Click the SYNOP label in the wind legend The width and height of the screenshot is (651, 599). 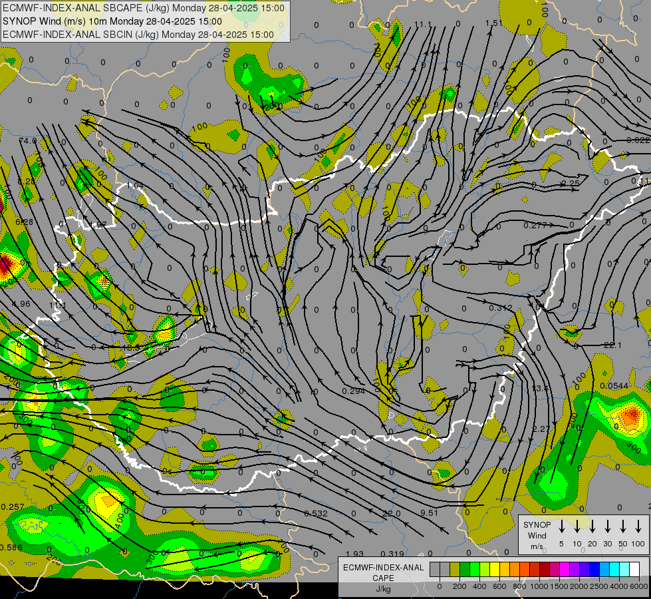537,524
